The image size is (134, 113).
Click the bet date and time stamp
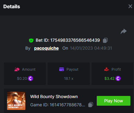point(91,48)
